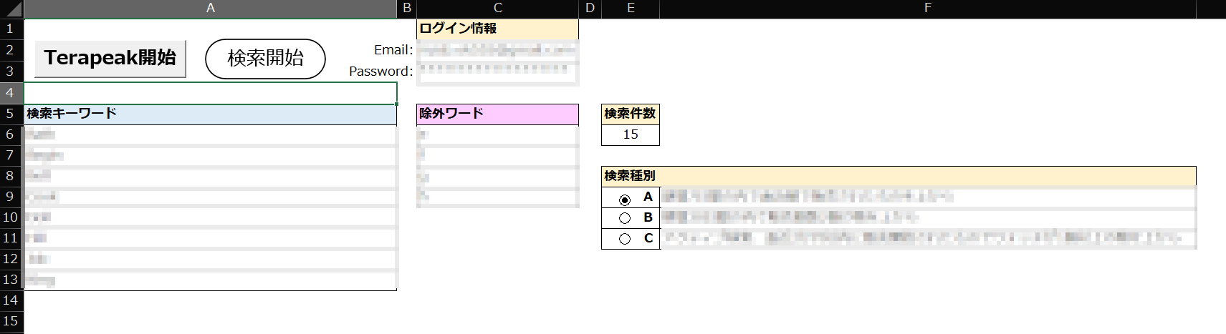Screen dimensions: 1226x334
Task: Click the select-all corner triangle
Action: (12, 9)
